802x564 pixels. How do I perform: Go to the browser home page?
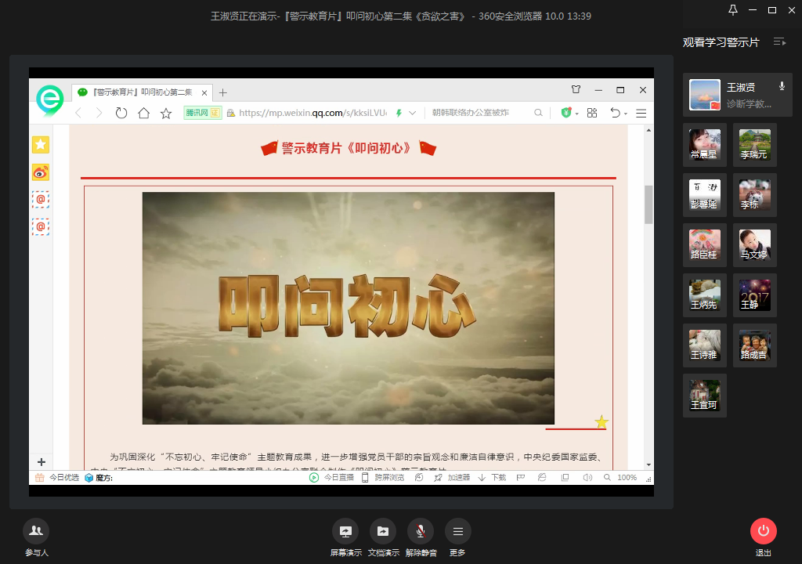point(143,114)
